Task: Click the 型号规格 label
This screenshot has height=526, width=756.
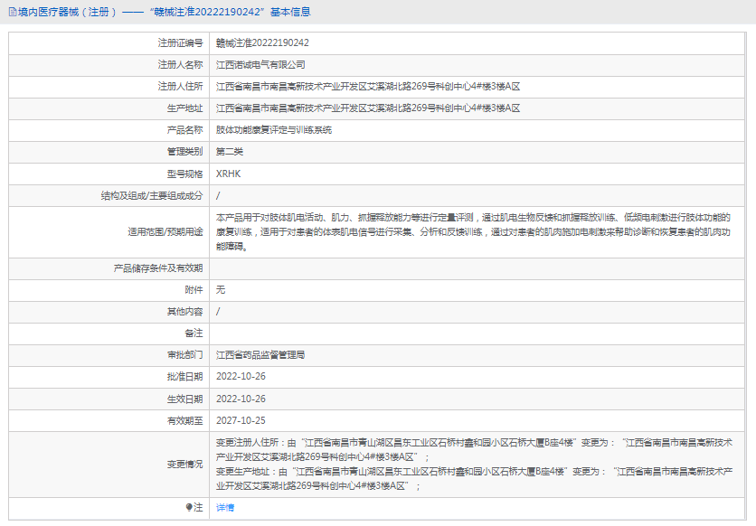Action: pos(185,174)
